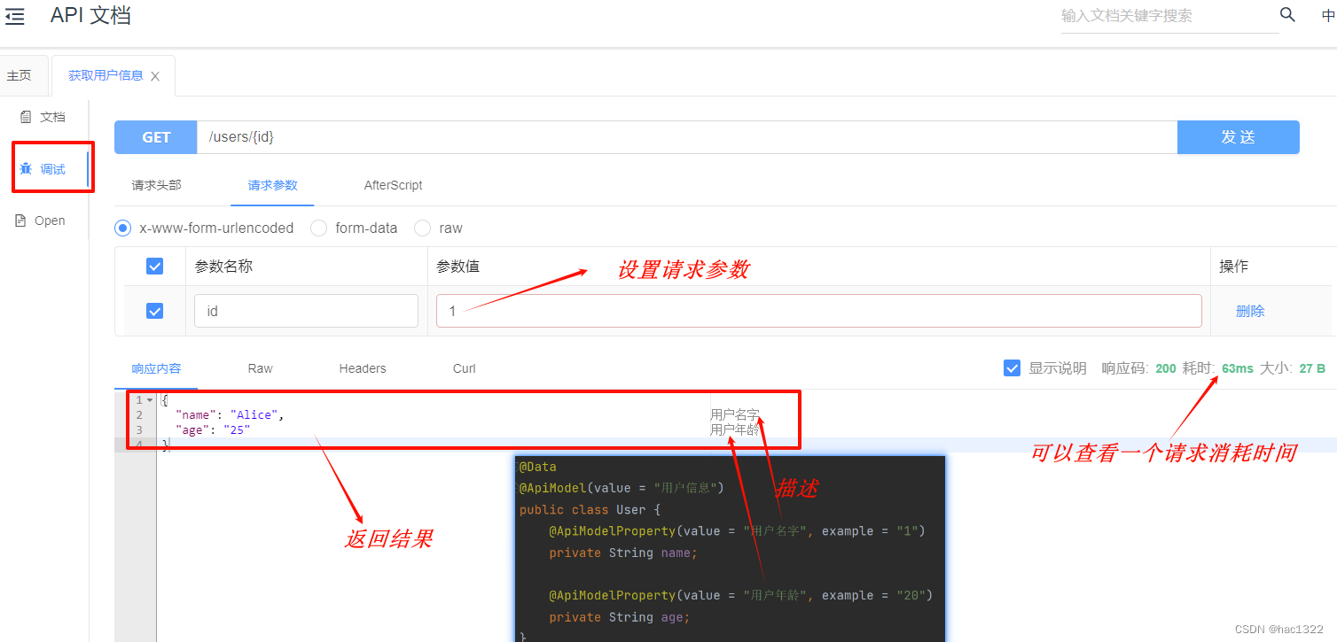
Task: Choose raw radio option
Action: (423, 228)
